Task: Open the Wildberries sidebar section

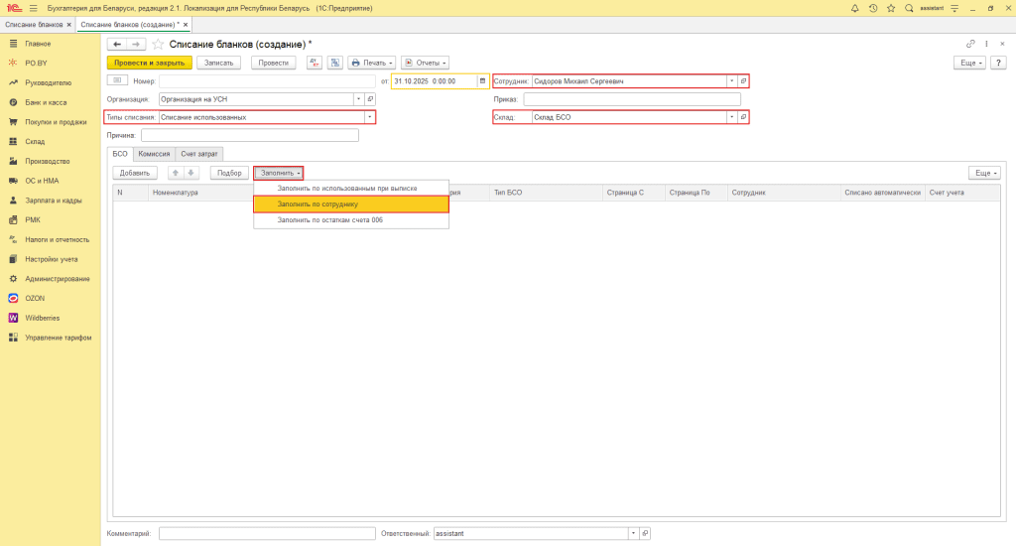Action: [x=43, y=318]
